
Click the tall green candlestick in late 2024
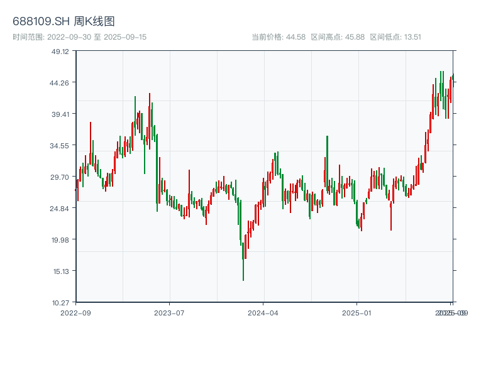[x=327, y=163]
